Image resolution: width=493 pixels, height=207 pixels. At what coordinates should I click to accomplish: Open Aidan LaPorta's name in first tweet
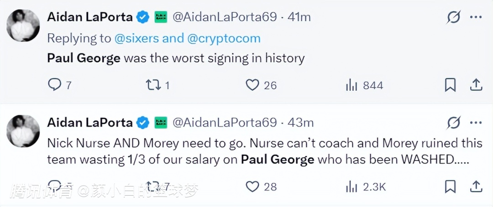pos(90,17)
